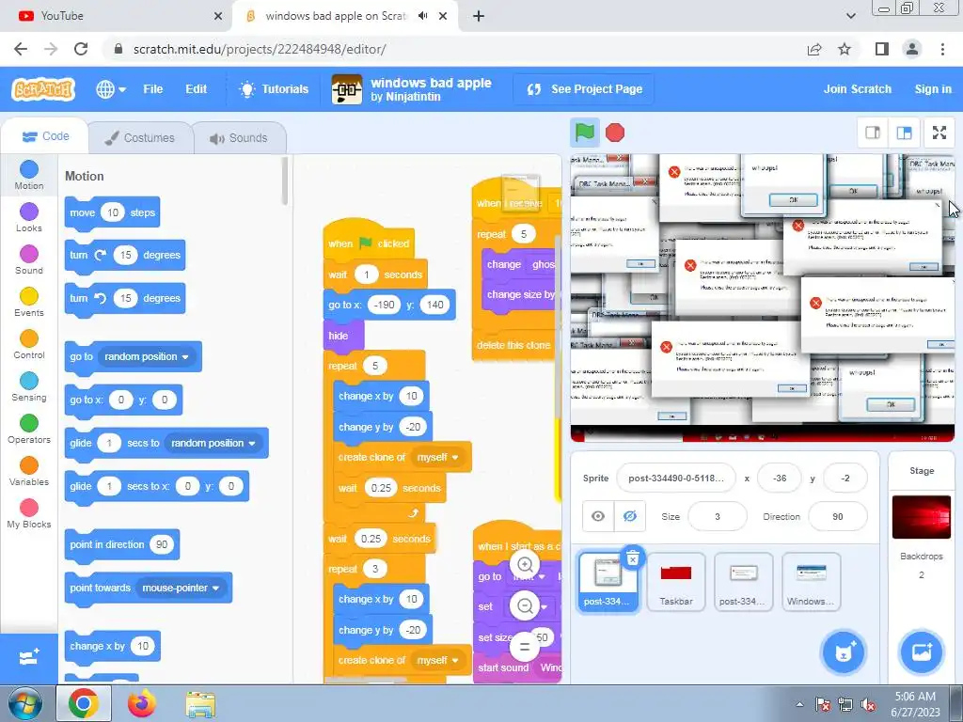Screen dimensions: 963x722
Task: Select the Operators block category
Action: click(x=29, y=430)
